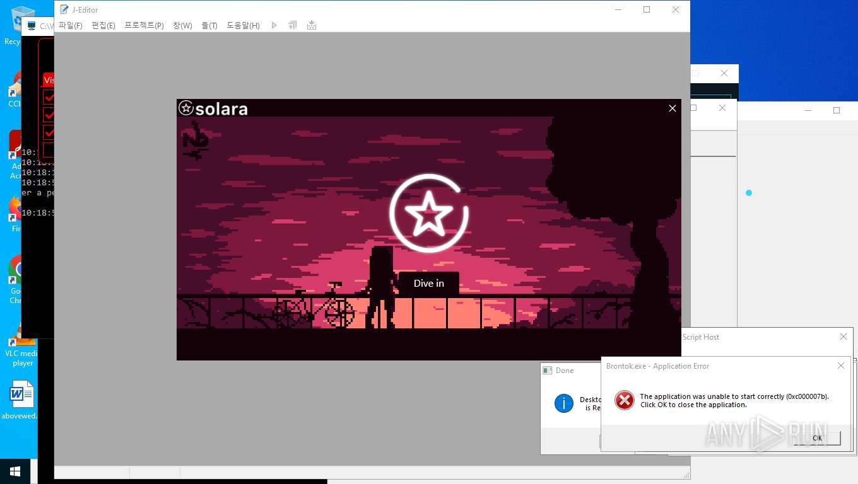Image resolution: width=858 pixels, height=484 pixels.
Task: Click the run (play) icon in J-Editor toolbar
Action: (274, 25)
